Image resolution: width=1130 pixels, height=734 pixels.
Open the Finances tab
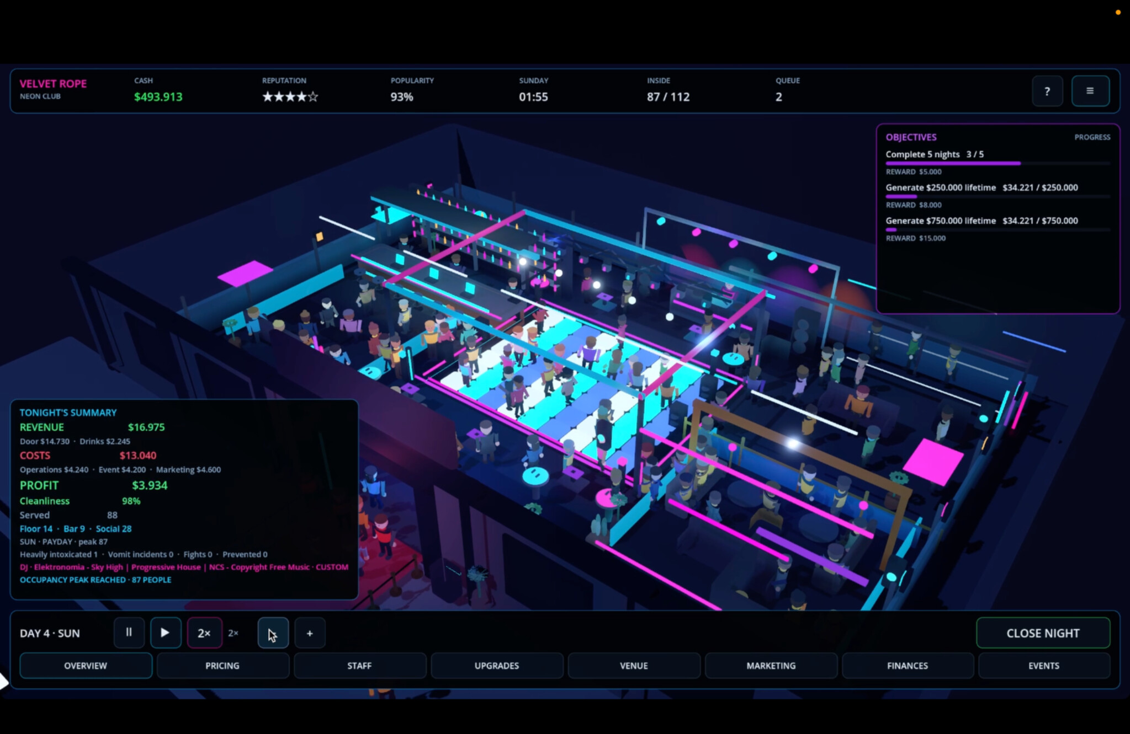coord(908,666)
